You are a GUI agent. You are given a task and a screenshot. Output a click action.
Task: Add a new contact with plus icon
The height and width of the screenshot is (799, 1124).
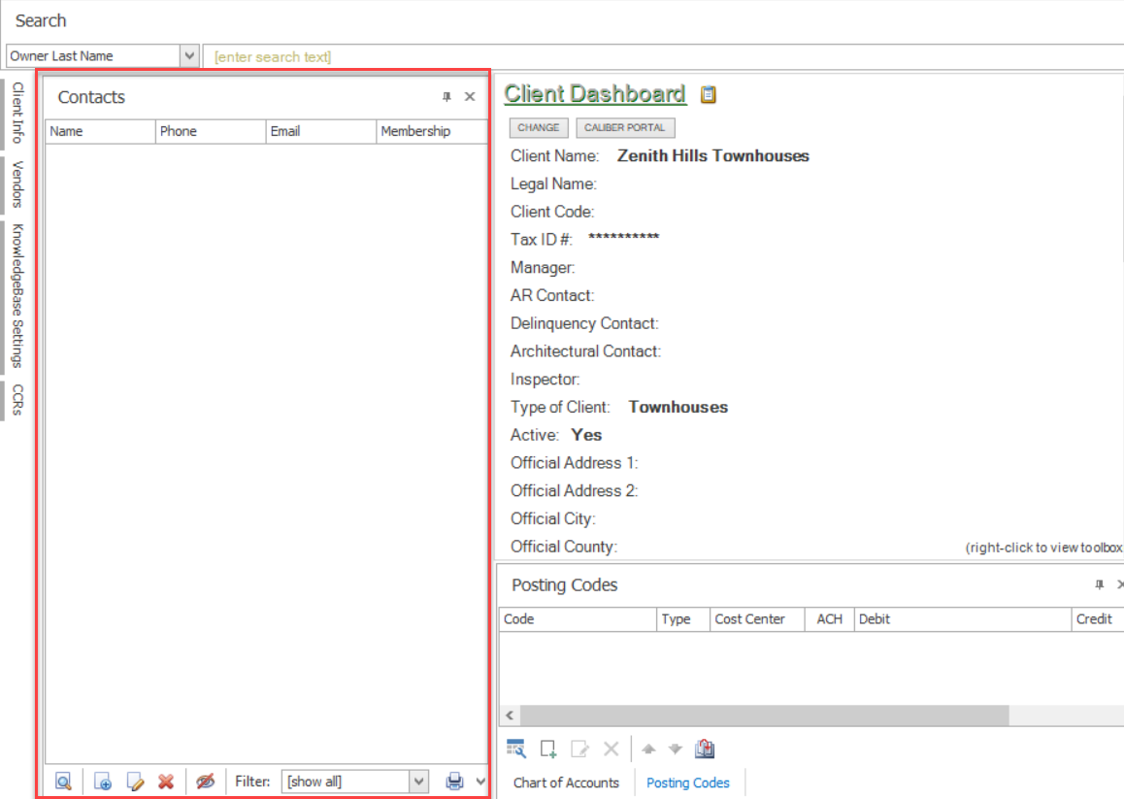tap(103, 782)
